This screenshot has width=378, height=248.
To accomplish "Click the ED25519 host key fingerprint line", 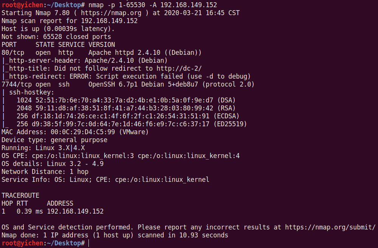I will click(x=130, y=124).
